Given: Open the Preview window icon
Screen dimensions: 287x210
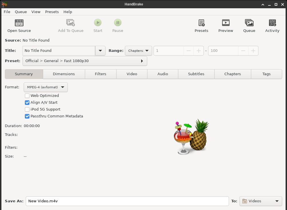Looking at the screenshot, I should pyautogui.click(x=226, y=23).
